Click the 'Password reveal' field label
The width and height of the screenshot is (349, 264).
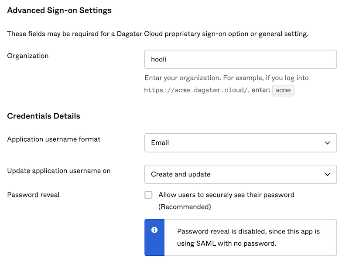(33, 195)
